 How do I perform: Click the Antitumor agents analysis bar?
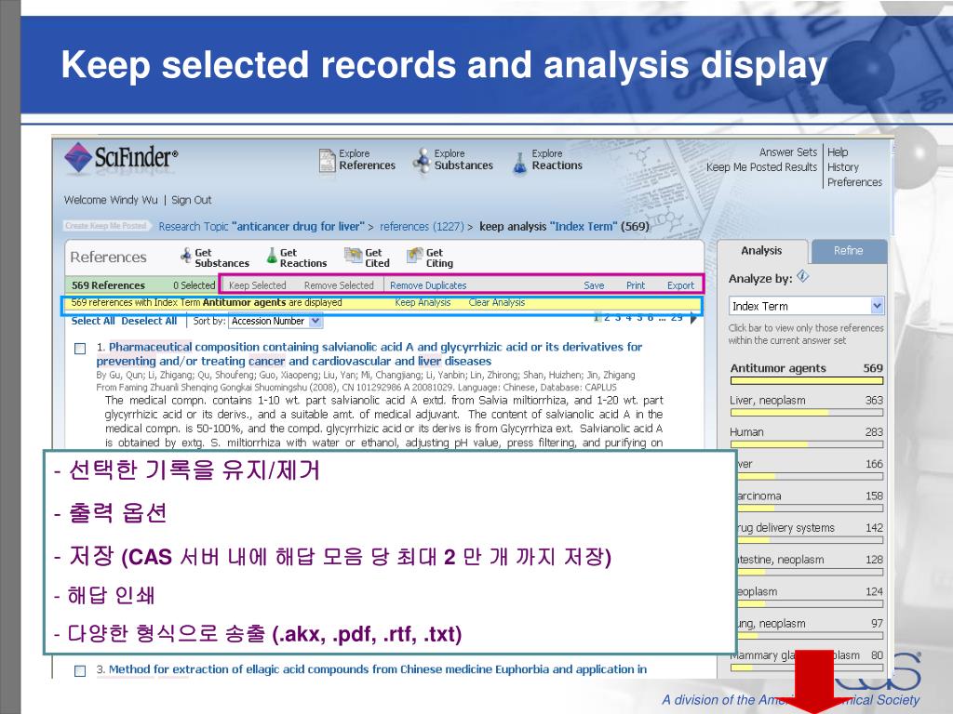coord(807,380)
